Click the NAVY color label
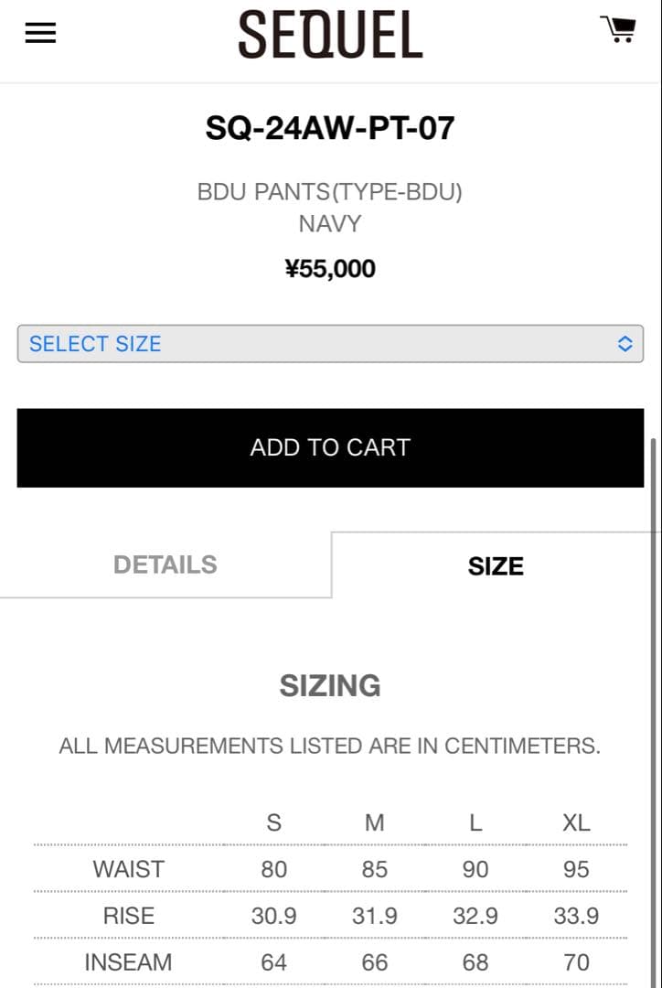This screenshot has width=662, height=988. pos(330,223)
